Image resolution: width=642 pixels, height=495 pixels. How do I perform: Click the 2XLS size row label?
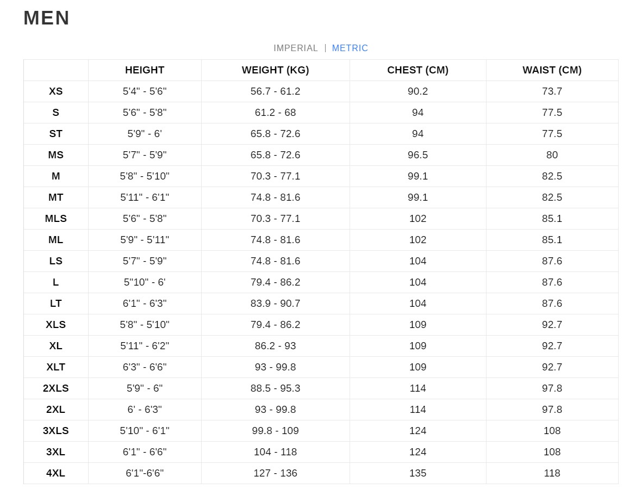pyautogui.click(x=55, y=388)
